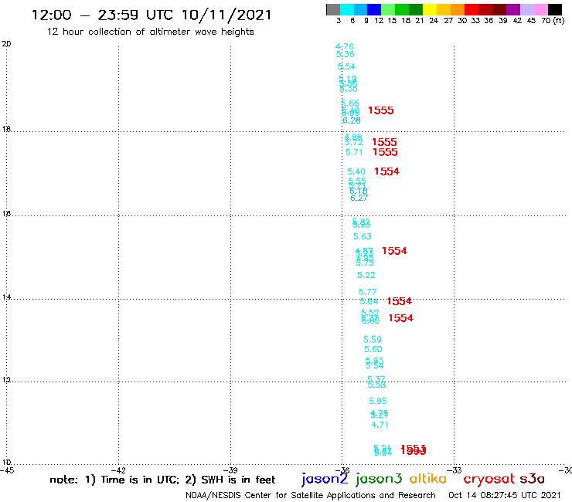Click the latitude axis label '20'
Viewport: 572px width, 502px height.
coord(6,44)
